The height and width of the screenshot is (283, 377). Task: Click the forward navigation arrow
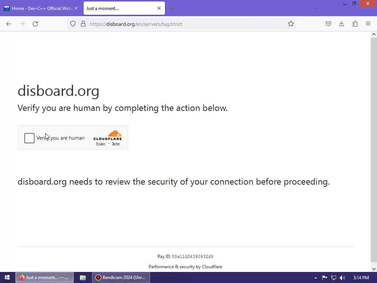[22, 24]
